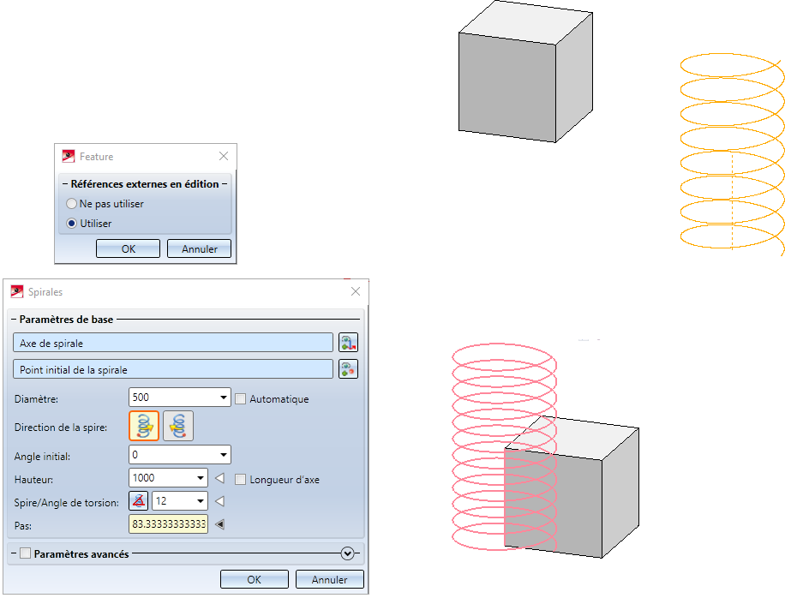Toggle the Spire/Angle de torsion mode icon
Screen dimensions: 785x604
tap(139, 500)
